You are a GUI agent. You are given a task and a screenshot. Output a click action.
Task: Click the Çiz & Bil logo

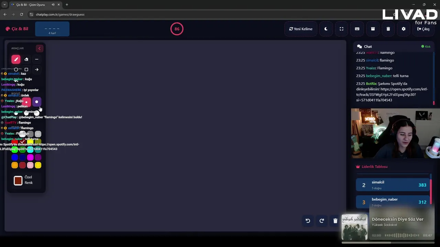(x=17, y=29)
